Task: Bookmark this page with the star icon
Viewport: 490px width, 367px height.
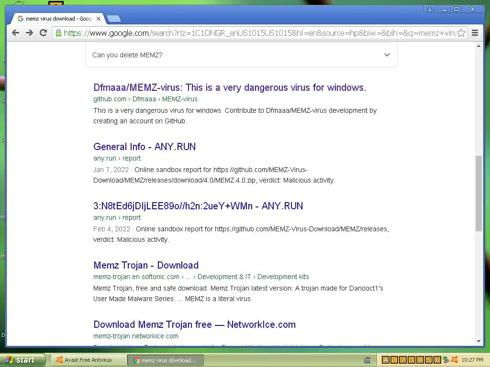Action: [x=461, y=33]
